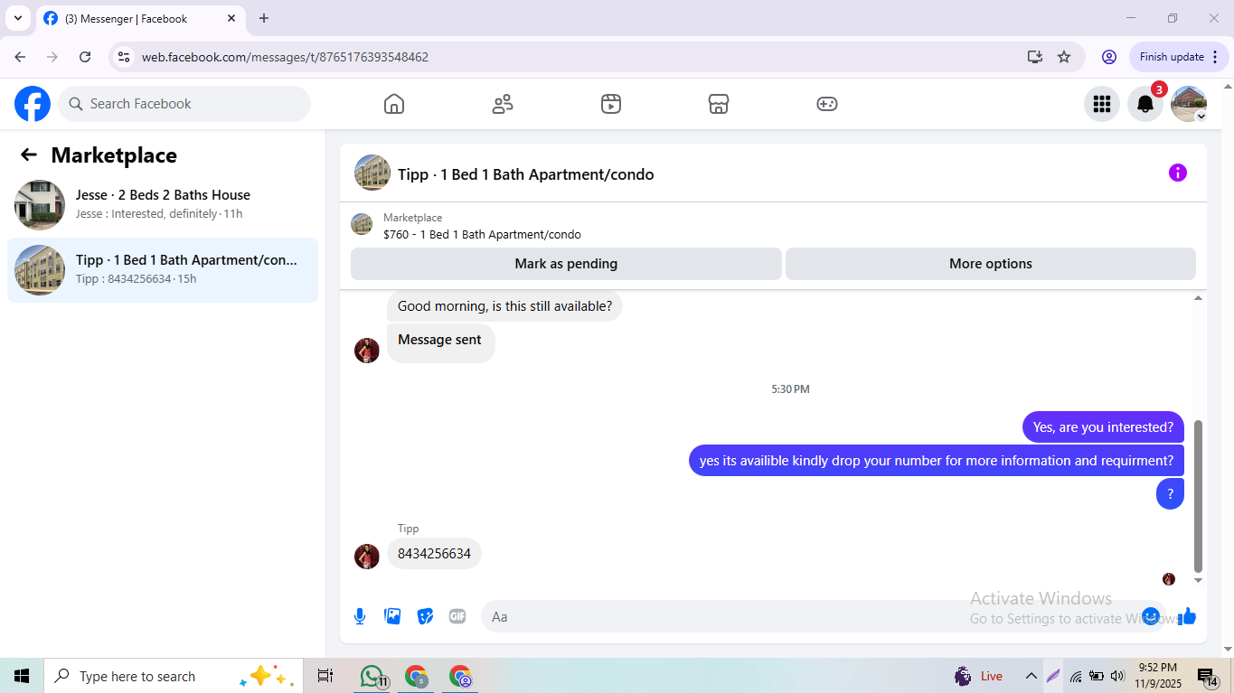Open a new browser tab

click(264, 18)
